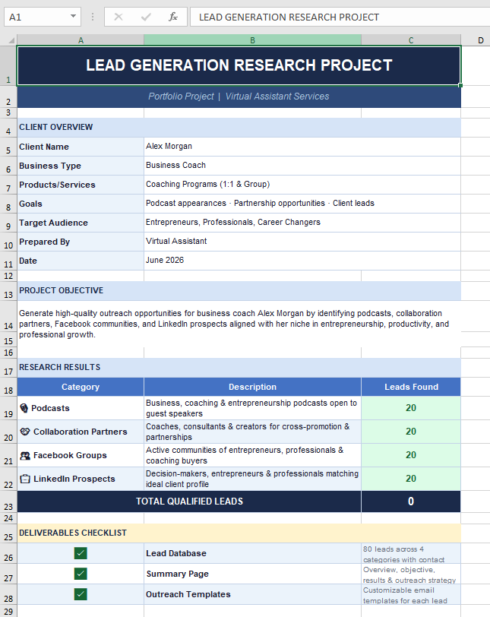Image resolution: width=490 pixels, height=617 pixels.
Task: Select the Outreach Templates cell
Action: coord(252,594)
